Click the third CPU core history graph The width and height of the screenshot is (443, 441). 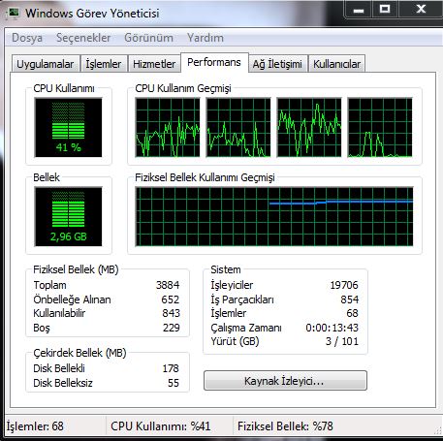tap(309, 128)
